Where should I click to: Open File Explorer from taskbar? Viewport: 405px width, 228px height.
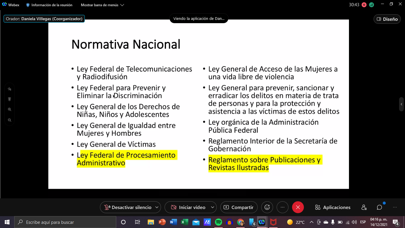coord(151,222)
